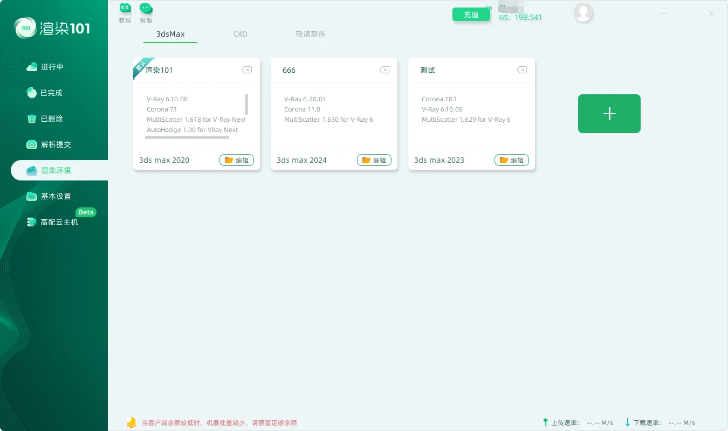
Task: Click the bell notification icon at bottom
Action: click(x=131, y=422)
